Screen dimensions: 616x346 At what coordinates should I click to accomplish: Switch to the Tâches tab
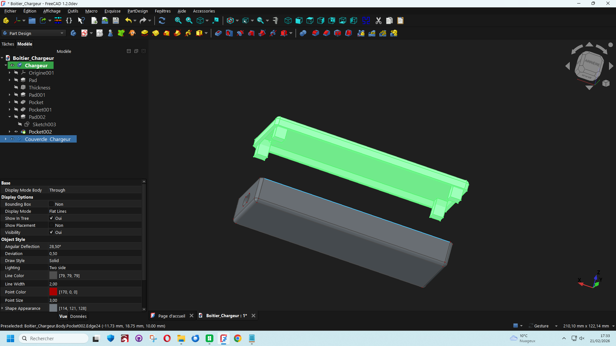click(8, 44)
